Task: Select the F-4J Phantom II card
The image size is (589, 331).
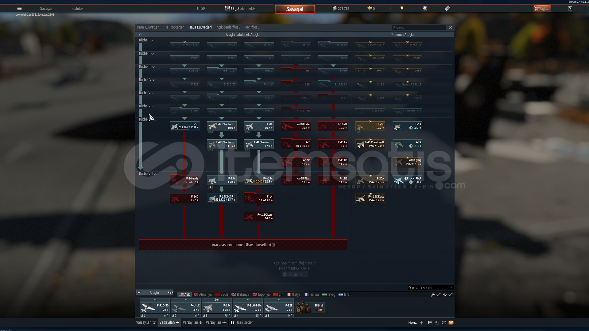Action: tap(259, 144)
